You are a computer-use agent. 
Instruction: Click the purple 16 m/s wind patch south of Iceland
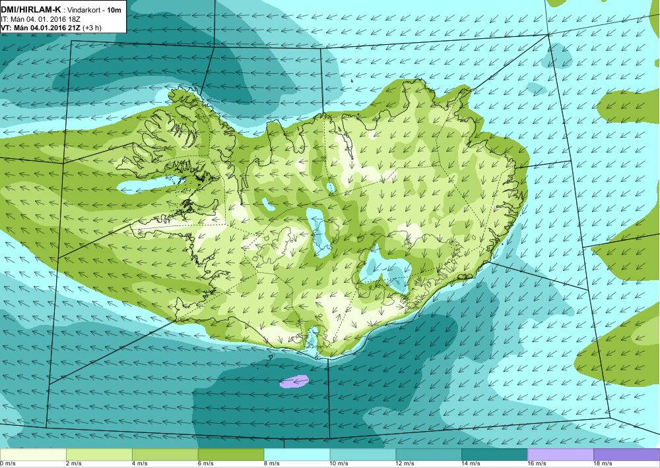coord(294,382)
